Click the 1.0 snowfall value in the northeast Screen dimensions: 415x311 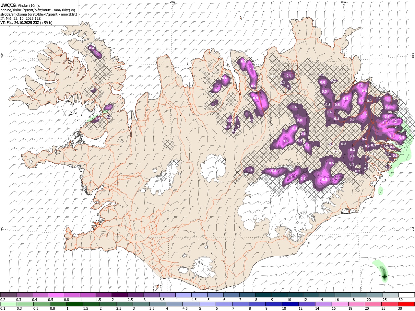click(x=360, y=85)
